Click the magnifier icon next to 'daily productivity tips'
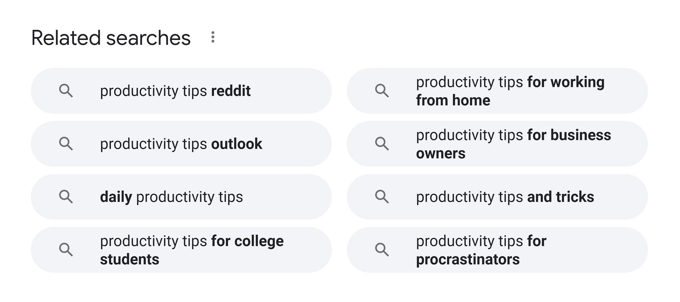Screen dimensions: 680x302 (x=66, y=197)
